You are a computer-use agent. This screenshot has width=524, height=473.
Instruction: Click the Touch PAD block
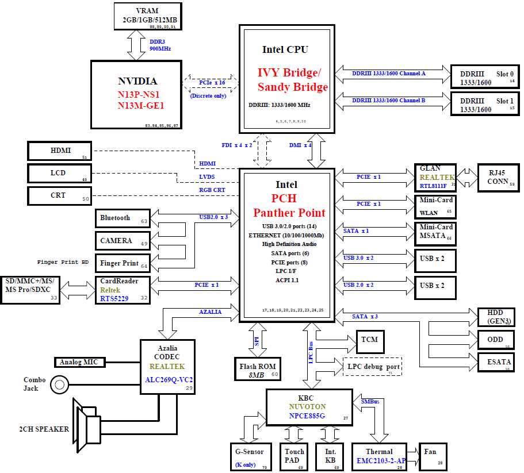[294, 457]
